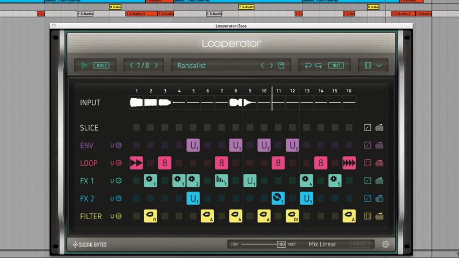The height and width of the screenshot is (258, 459).
Task: Randomize the FILTER row with dice
Action: [x=367, y=216]
